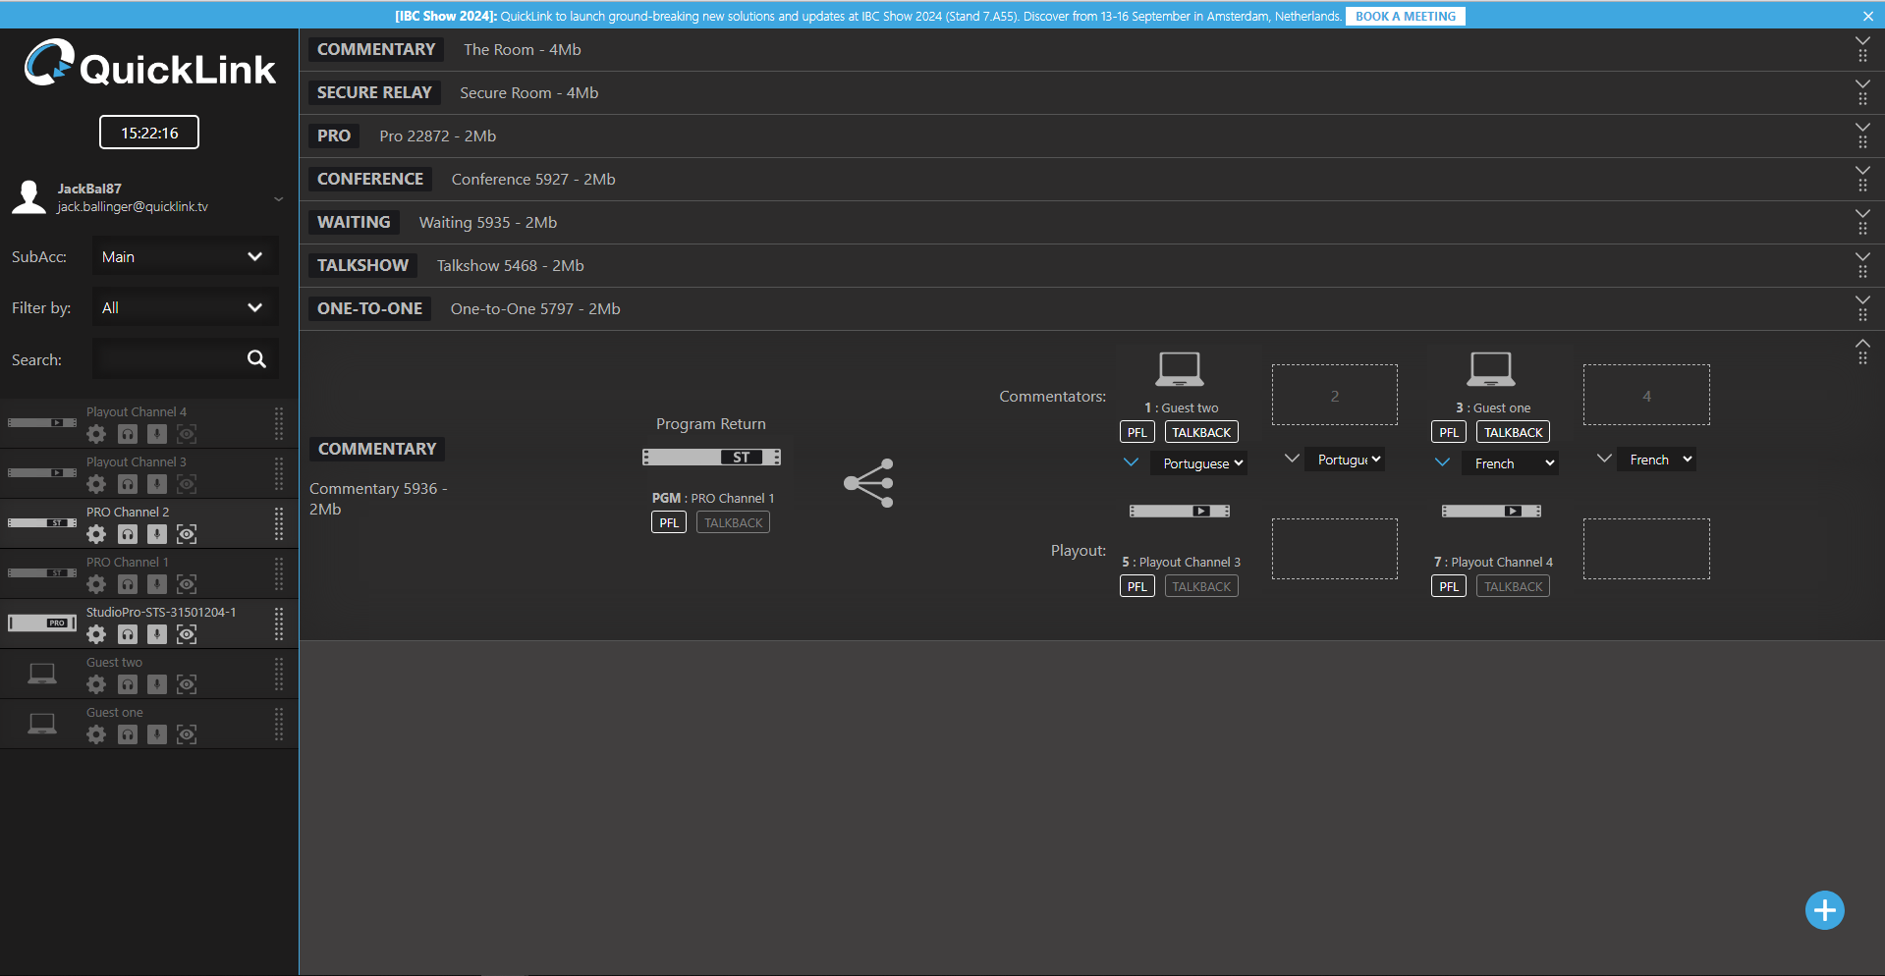The image size is (1885, 976).
Task: Click the PRO device icon beside StudioPro-STS-31501204-1
Action: (42, 623)
